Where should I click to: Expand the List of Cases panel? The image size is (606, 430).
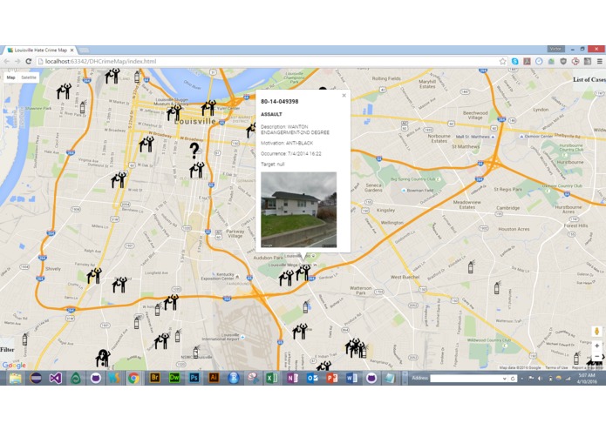pos(589,79)
